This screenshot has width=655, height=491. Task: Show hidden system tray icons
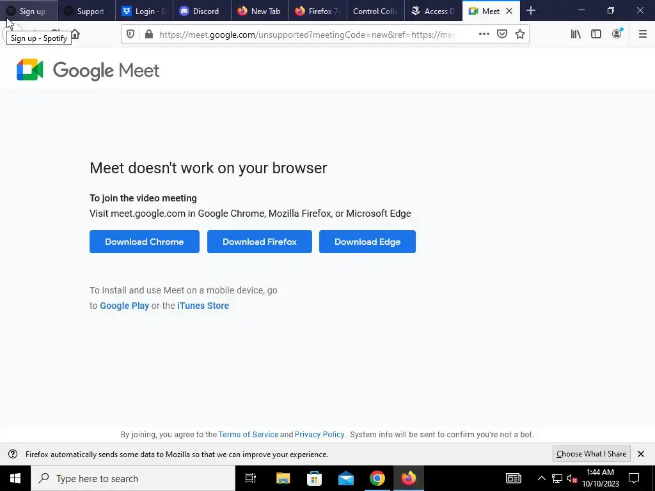tap(541, 478)
